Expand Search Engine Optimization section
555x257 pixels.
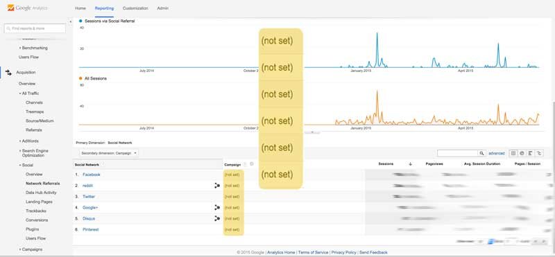[x=33, y=153]
